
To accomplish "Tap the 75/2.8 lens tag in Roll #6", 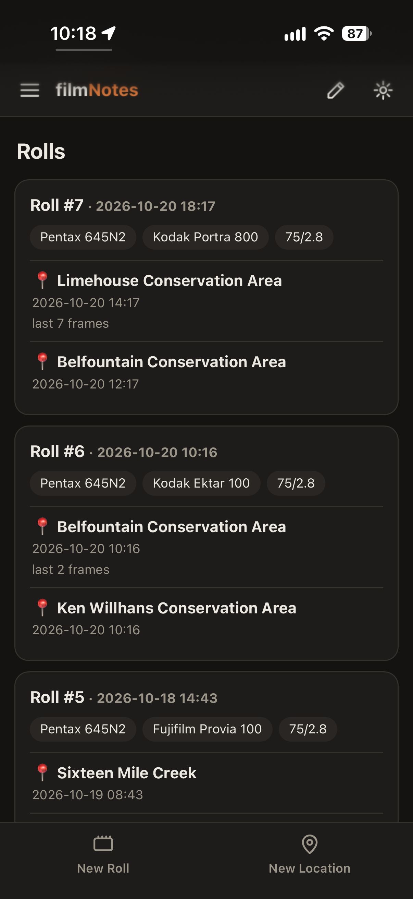I will click(x=296, y=483).
